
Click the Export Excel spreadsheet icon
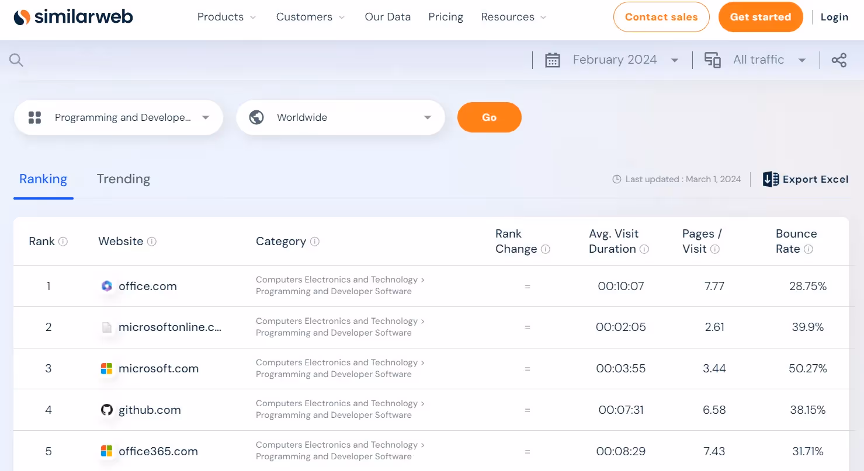coord(770,179)
